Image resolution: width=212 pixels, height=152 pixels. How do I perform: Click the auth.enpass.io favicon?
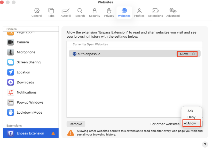(x=74, y=54)
